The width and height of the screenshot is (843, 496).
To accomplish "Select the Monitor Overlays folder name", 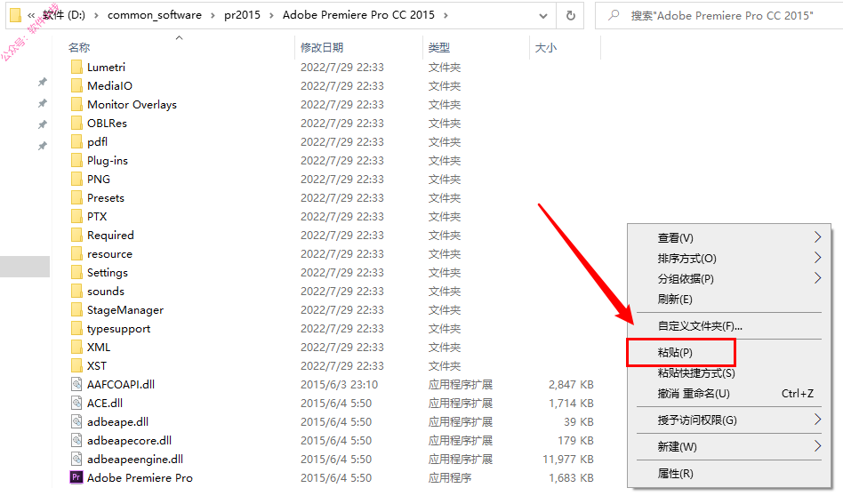I will pos(132,105).
